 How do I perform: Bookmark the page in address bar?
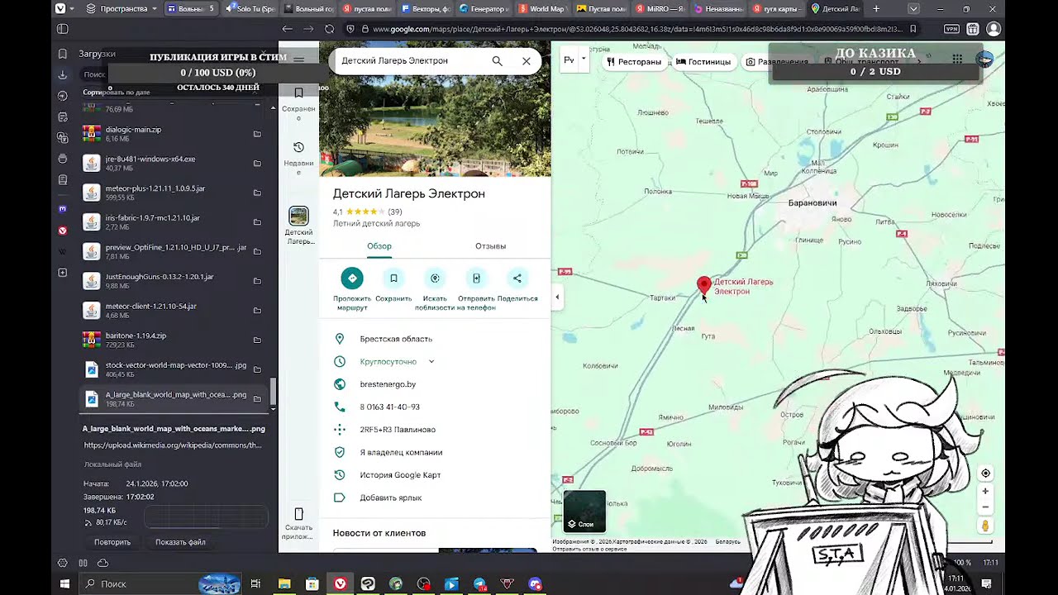tap(913, 29)
